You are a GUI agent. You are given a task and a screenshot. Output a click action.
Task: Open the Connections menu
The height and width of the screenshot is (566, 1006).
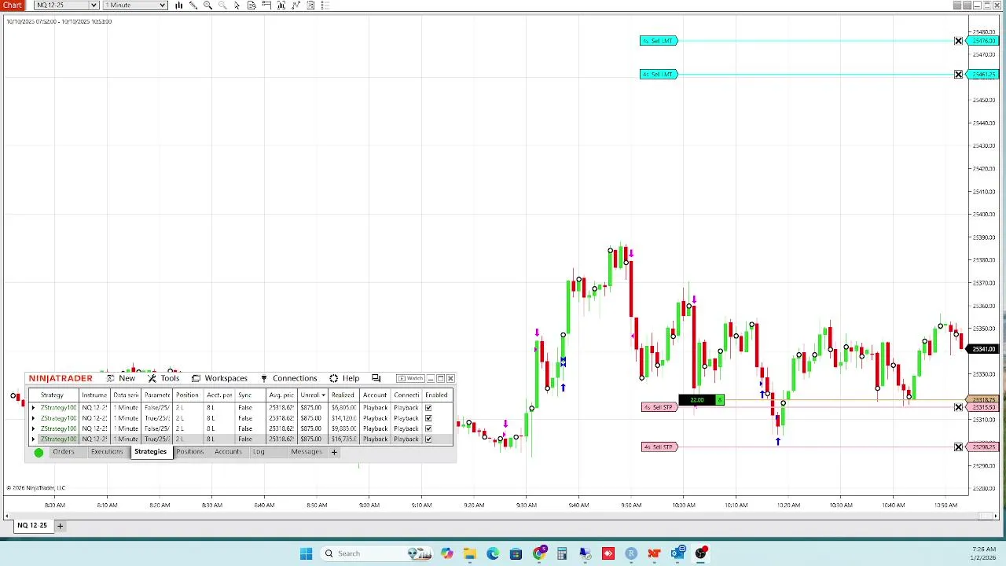point(288,378)
